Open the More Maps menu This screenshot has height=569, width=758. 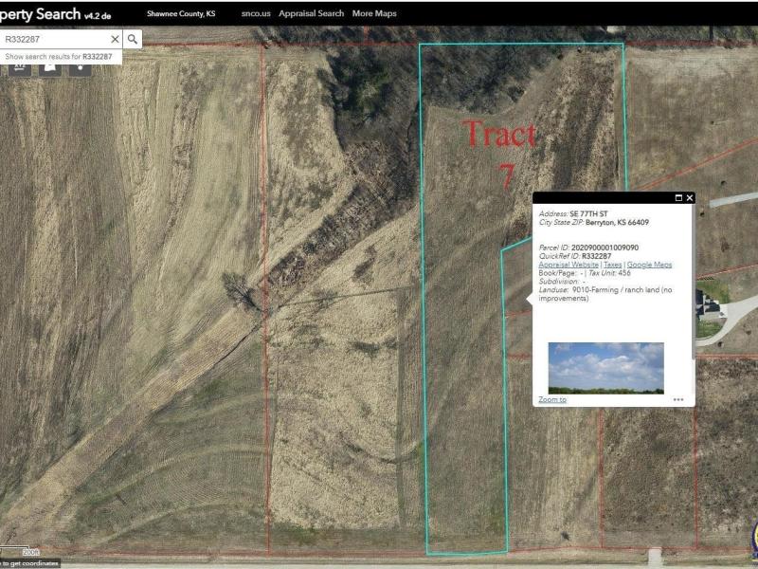click(x=374, y=14)
